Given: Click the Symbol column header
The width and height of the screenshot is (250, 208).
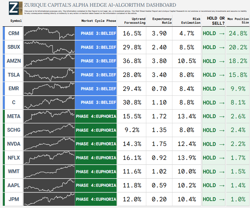Looking at the screenshot, I should [16, 21].
